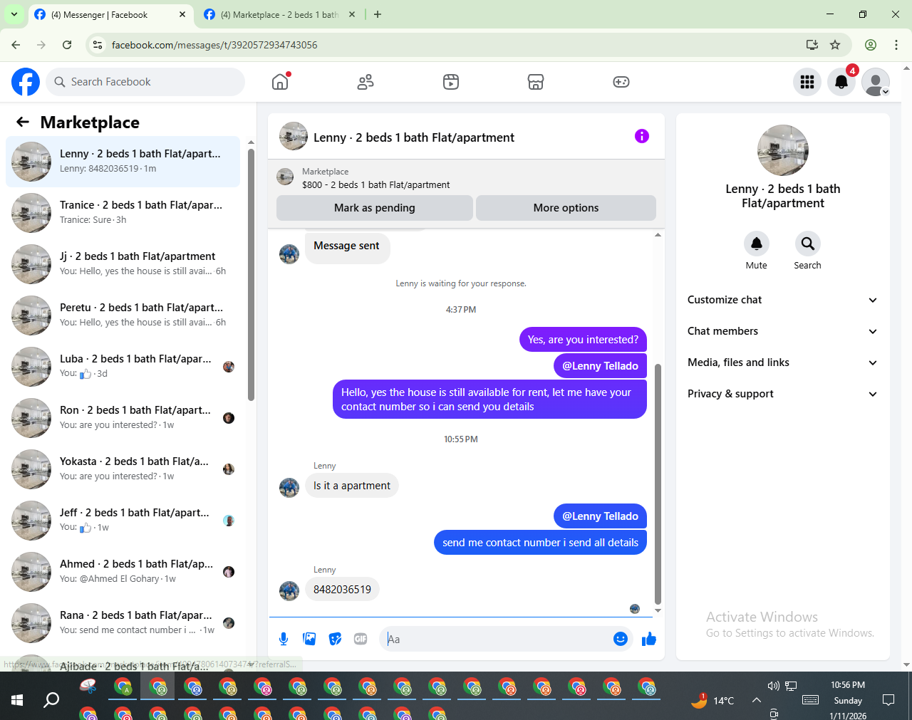The width and height of the screenshot is (912, 720).
Task: Open the Facebook menu grid icon
Action: pyautogui.click(x=807, y=82)
